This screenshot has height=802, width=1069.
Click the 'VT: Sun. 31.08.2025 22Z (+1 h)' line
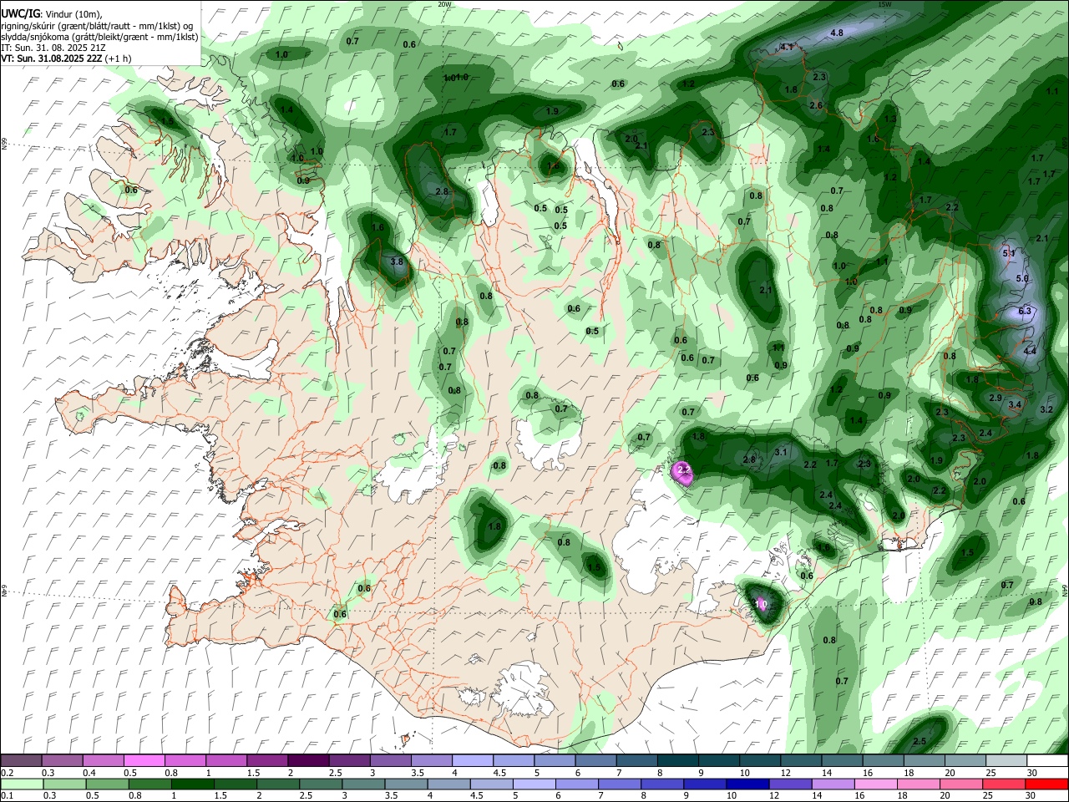66,59
